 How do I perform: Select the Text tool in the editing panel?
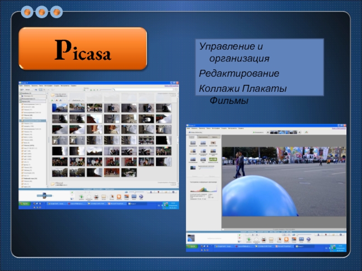203,159
